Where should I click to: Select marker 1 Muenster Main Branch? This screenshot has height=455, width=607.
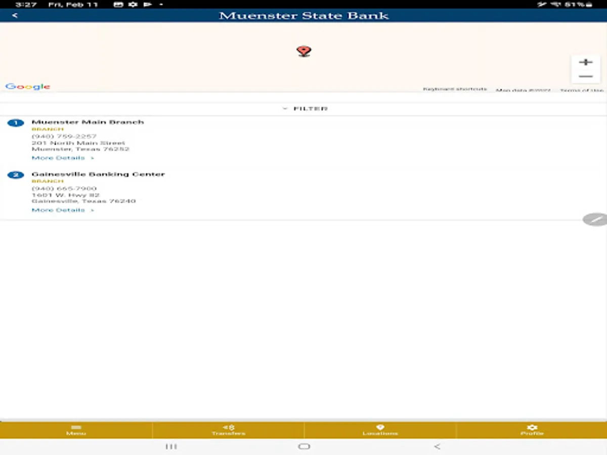click(x=16, y=123)
